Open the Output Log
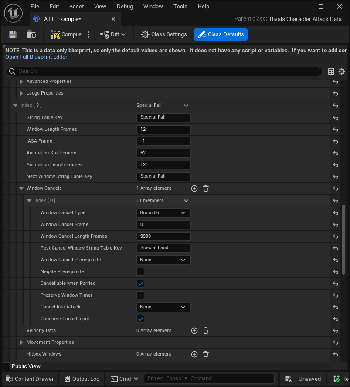Screen dimensions: 350x387 coord(82,379)
